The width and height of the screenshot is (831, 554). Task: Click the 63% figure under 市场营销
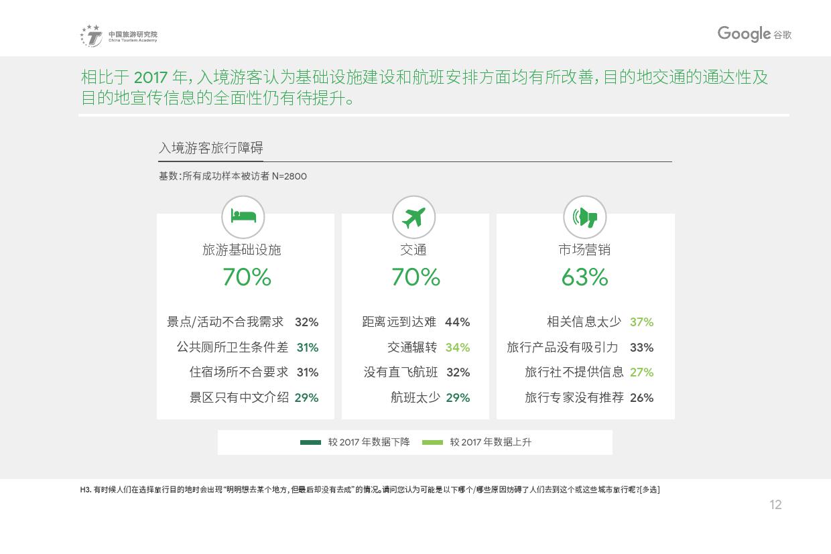click(x=584, y=277)
